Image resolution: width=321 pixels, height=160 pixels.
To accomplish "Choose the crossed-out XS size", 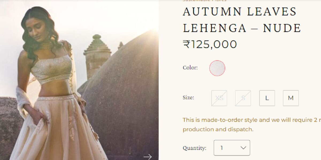I will (219, 98).
